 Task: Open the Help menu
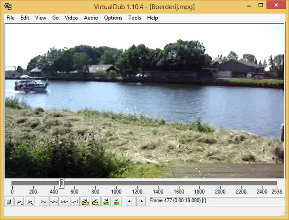(152, 18)
